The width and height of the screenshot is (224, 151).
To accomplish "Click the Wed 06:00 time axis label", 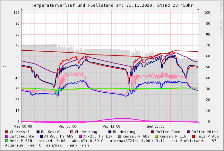I will click(67, 127).
